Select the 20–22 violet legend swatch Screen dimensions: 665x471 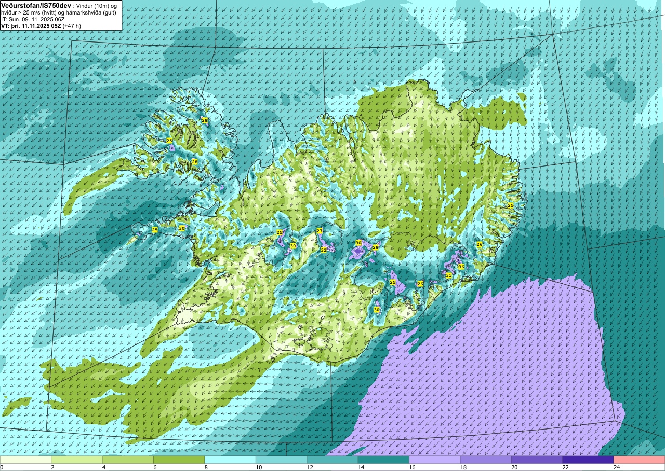(537, 460)
